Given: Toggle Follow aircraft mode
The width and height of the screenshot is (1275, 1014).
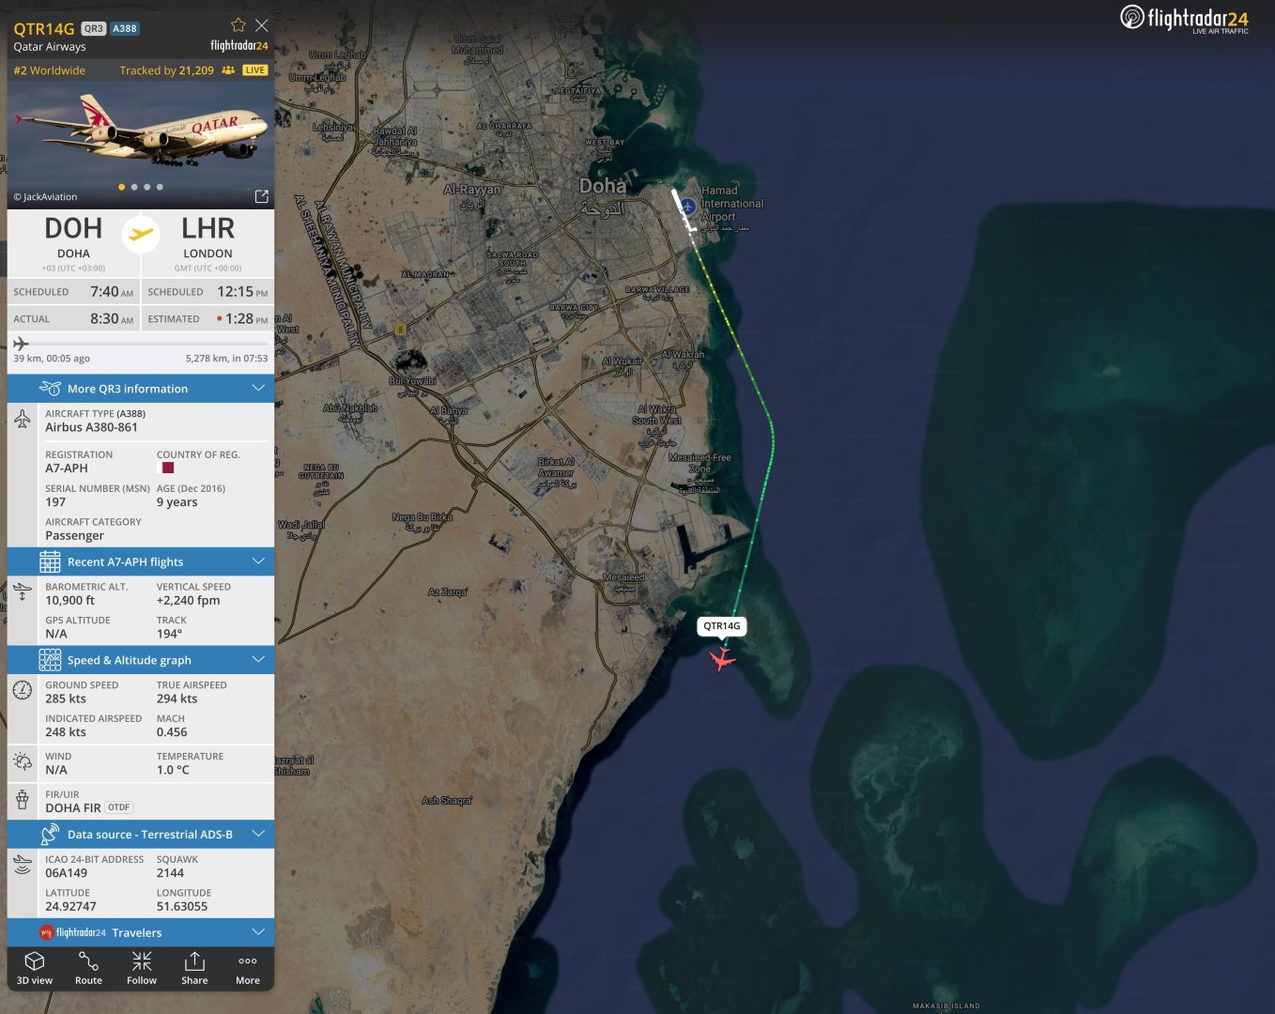Looking at the screenshot, I should pyautogui.click(x=142, y=968).
